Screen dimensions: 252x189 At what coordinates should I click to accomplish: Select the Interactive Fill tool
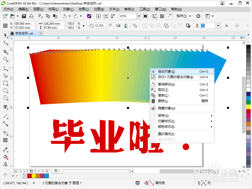pos(5,157)
